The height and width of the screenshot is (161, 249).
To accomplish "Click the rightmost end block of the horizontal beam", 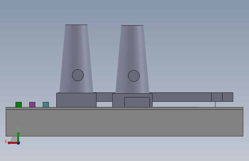I will click(228, 97).
